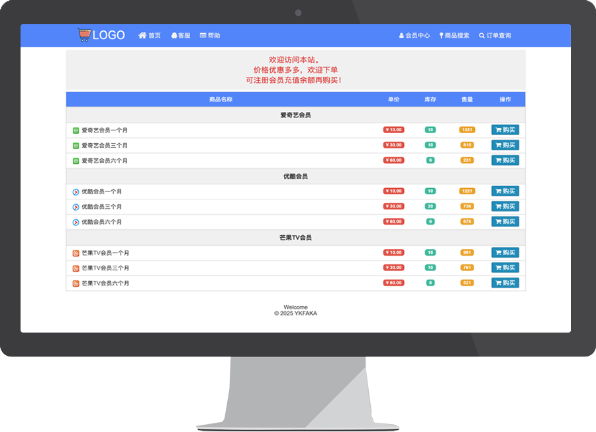This screenshot has width=596, height=432.
Task: Click the iQiyi icon beside 爱奇艺会员一个月
Action: point(75,131)
